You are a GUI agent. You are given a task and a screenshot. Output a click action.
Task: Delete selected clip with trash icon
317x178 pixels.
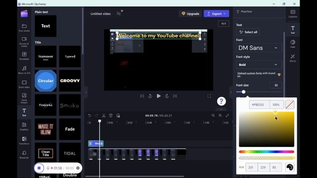pyautogui.click(x=111, y=115)
